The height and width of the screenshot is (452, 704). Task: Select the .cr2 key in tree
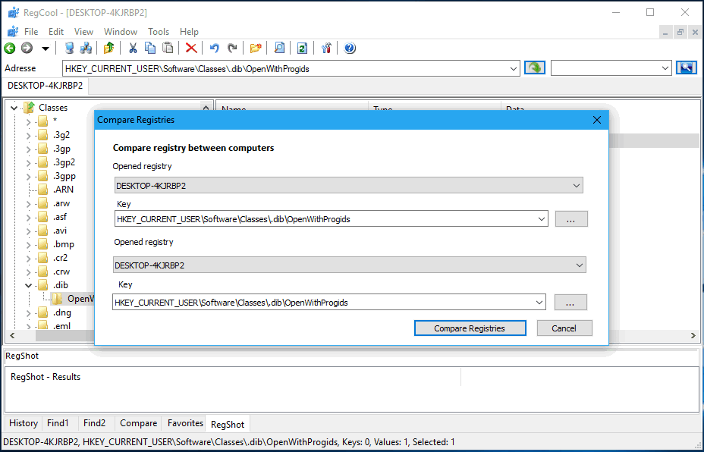[60, 258]
